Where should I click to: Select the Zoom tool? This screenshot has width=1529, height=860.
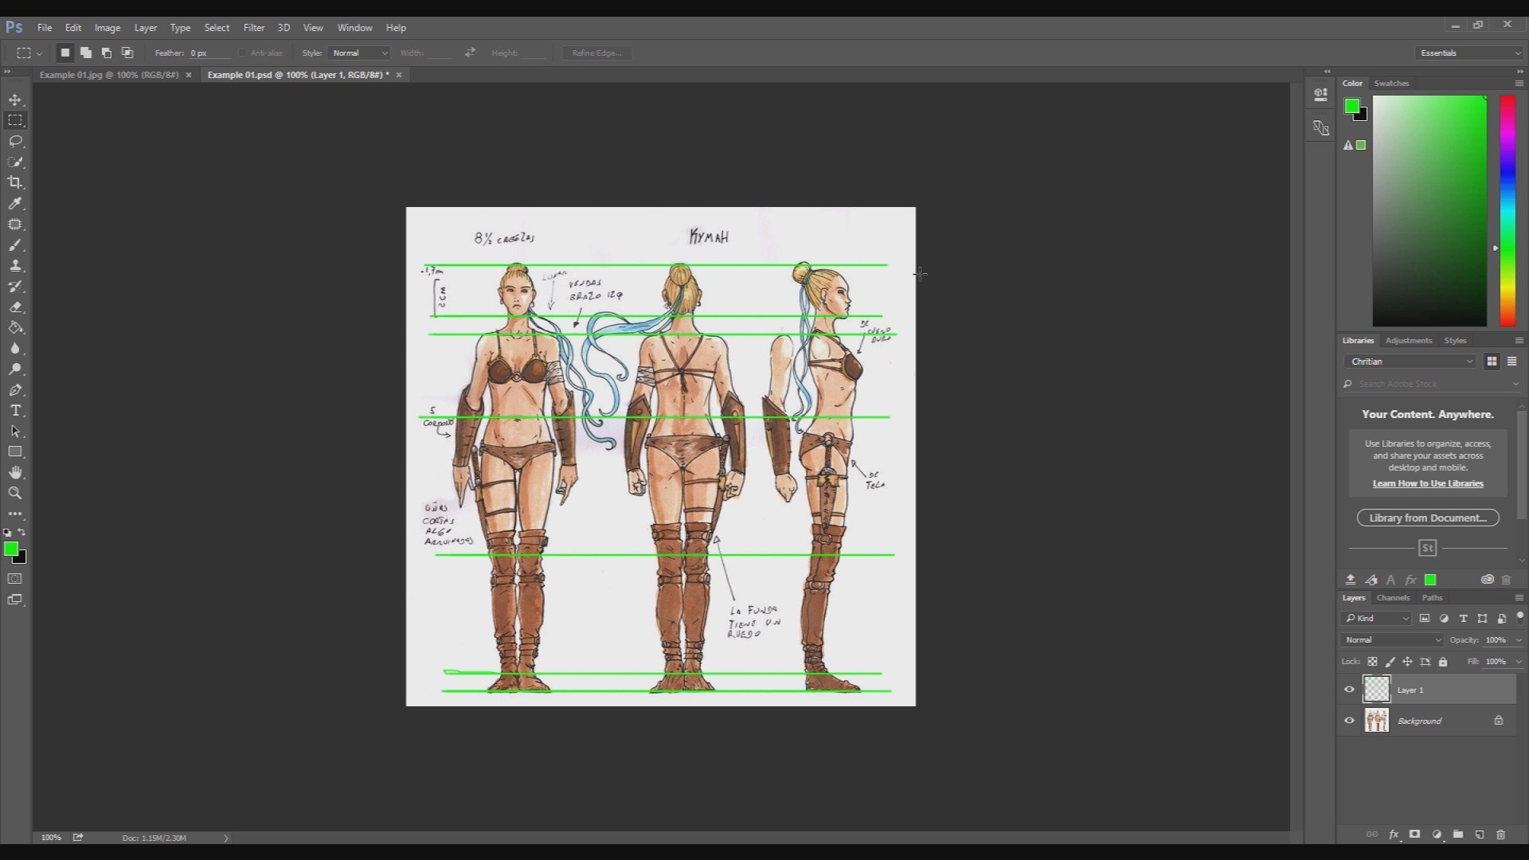pyautogui.click(x=15, y=493)
